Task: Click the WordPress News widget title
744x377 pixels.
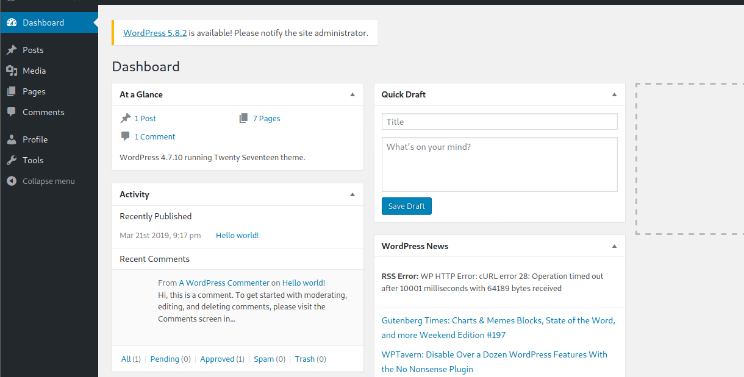Action: point(415,246)
